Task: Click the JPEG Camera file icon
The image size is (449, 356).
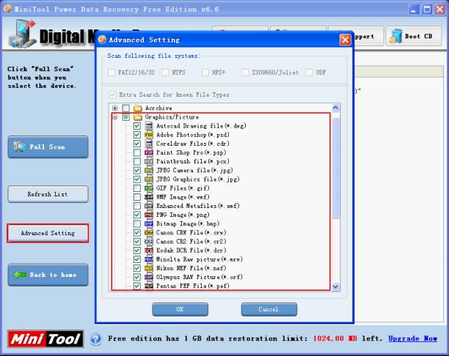Action: coord(149,171)
